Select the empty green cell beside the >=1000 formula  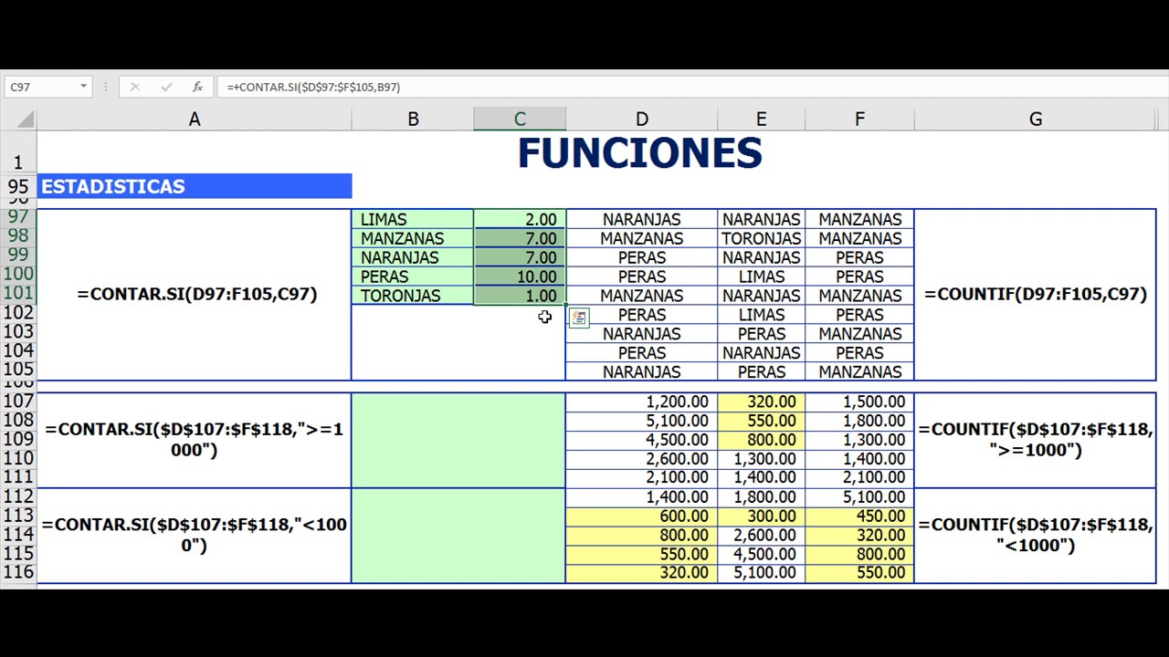(458, 440)
